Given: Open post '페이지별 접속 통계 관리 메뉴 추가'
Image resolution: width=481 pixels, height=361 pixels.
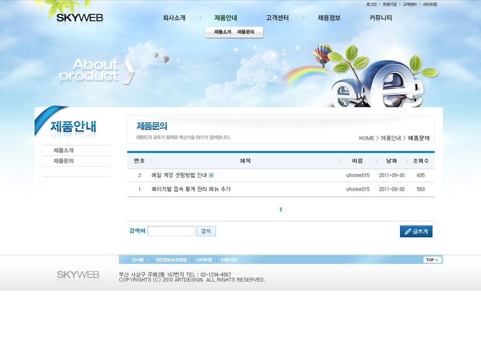Looking at the screenshot, I should click(191, 189).
